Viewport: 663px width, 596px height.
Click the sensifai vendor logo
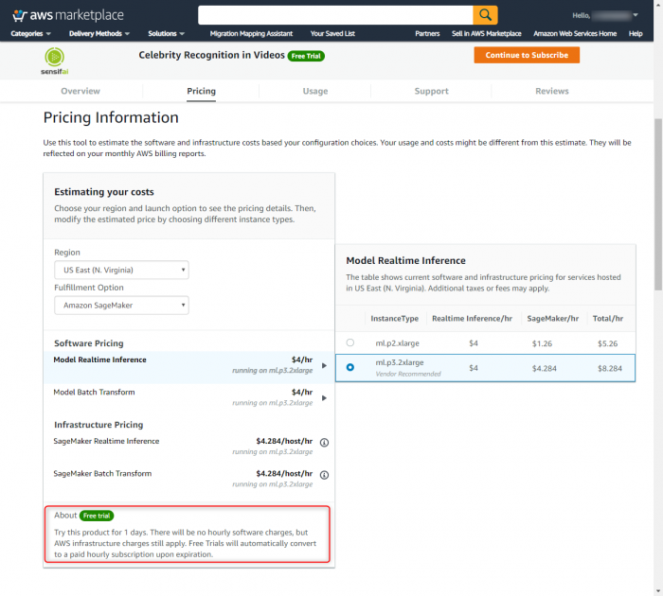[55, 61]
